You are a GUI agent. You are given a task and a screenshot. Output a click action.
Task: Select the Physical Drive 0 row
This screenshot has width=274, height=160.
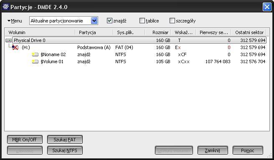pyautogui.click(x=139, y=40)
